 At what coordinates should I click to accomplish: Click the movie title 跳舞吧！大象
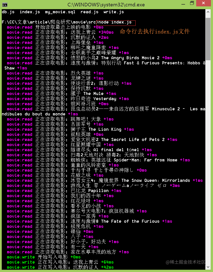click(86, 119)
